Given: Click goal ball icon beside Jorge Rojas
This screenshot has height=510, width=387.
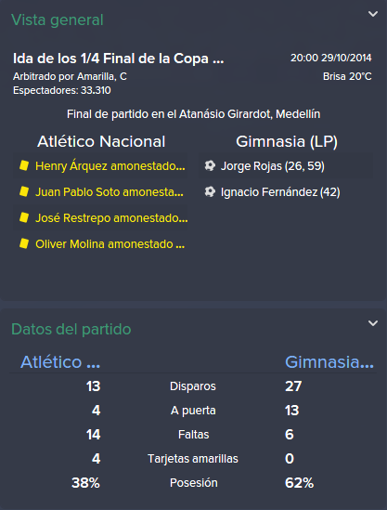Looking at the screenshot, I should (210, 166).
